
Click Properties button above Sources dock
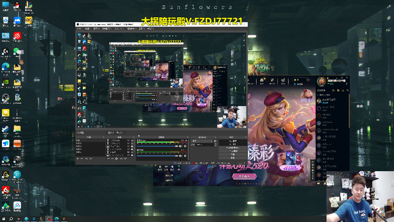click(x=111, y=133)
